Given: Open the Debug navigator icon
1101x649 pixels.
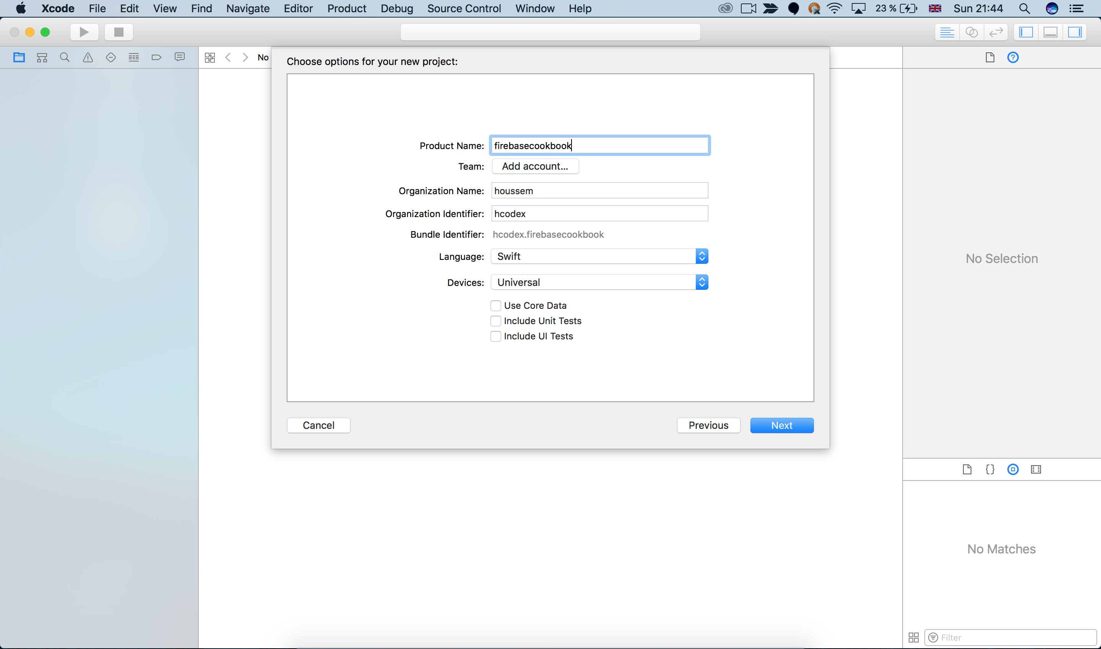Looking at the screenshot, I should [x=134, y=57].
